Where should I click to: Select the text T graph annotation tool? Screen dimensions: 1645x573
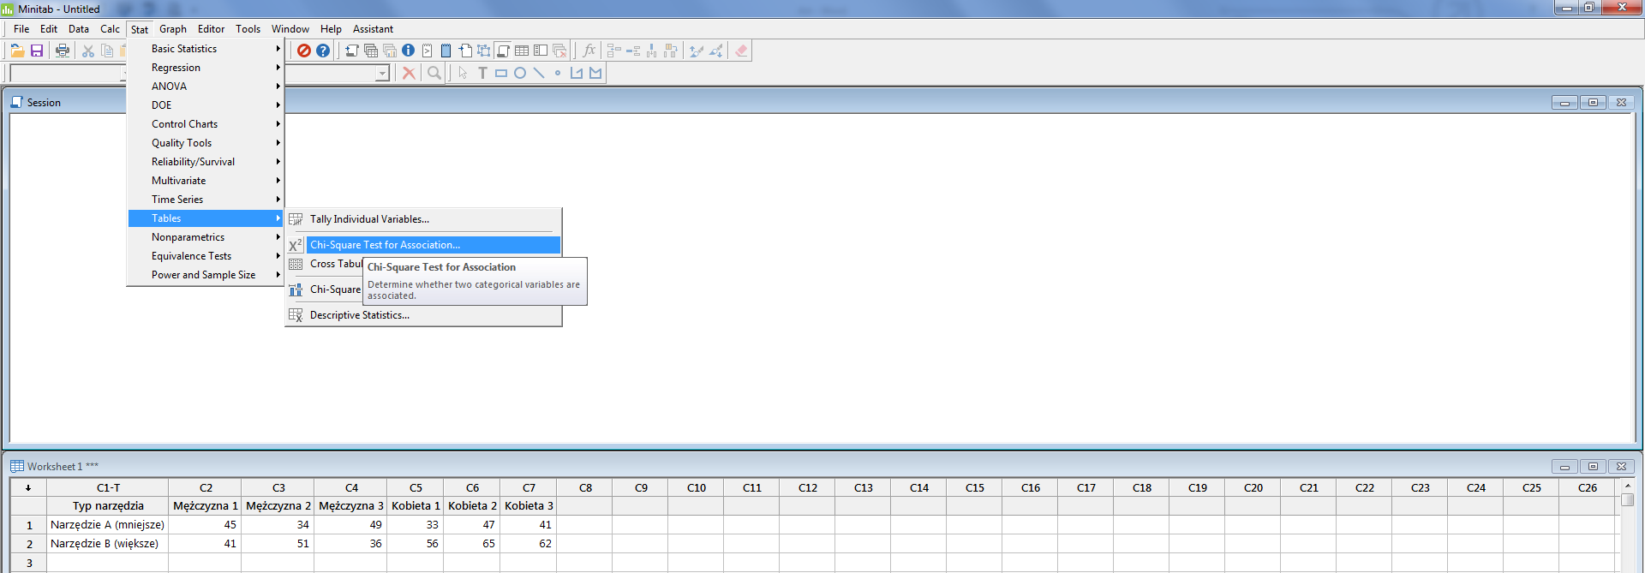(482, 73)
